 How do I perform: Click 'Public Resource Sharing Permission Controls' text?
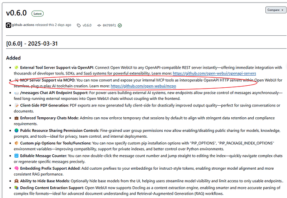(59, 131)
